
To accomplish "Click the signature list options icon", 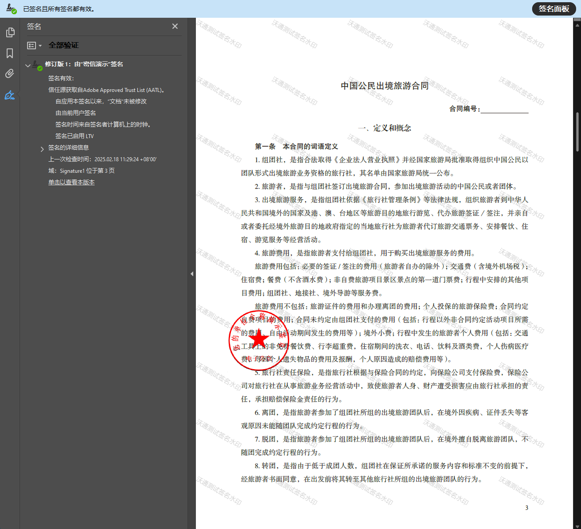I will click(32, 45).
